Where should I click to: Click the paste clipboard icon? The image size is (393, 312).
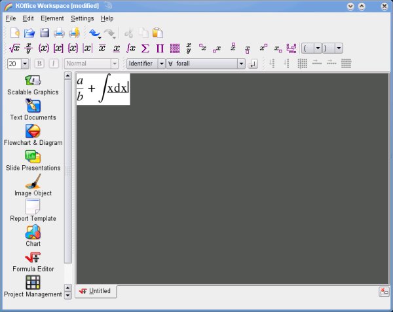[158, 33]
